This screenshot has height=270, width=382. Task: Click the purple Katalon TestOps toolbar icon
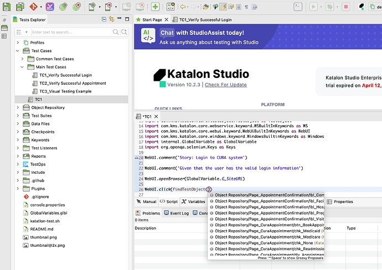[x=50, y=7]
